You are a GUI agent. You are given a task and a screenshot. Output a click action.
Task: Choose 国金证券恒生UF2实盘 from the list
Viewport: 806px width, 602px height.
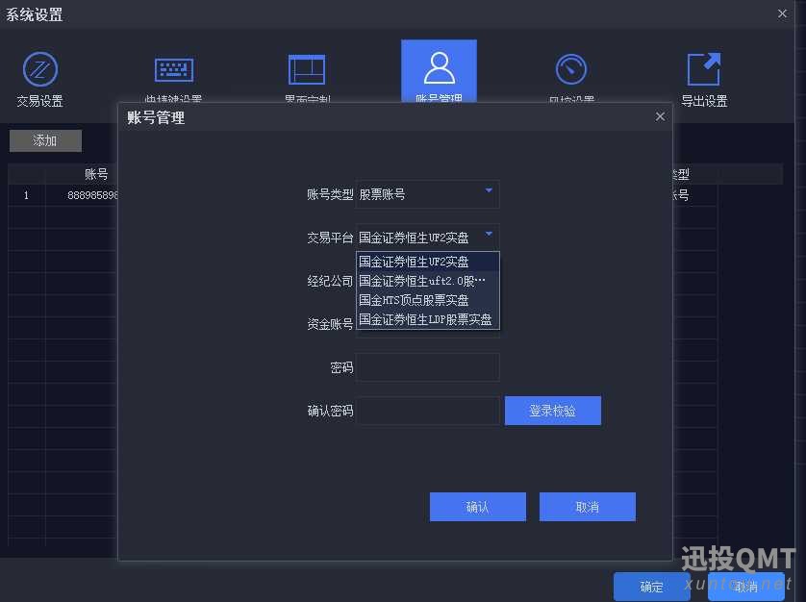click(428, 262)
